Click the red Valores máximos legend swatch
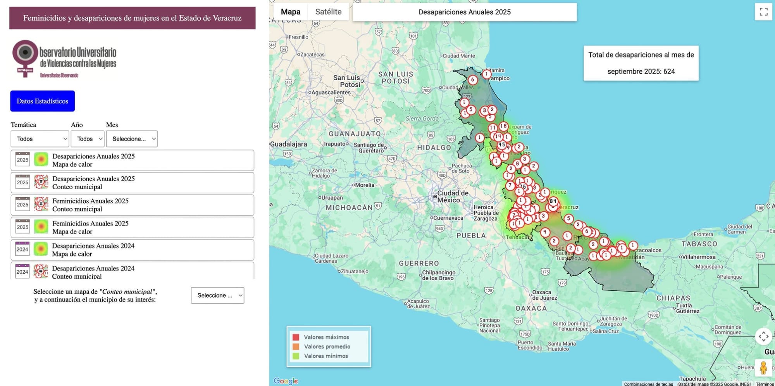The image size is (775, 386). [296, 337]
